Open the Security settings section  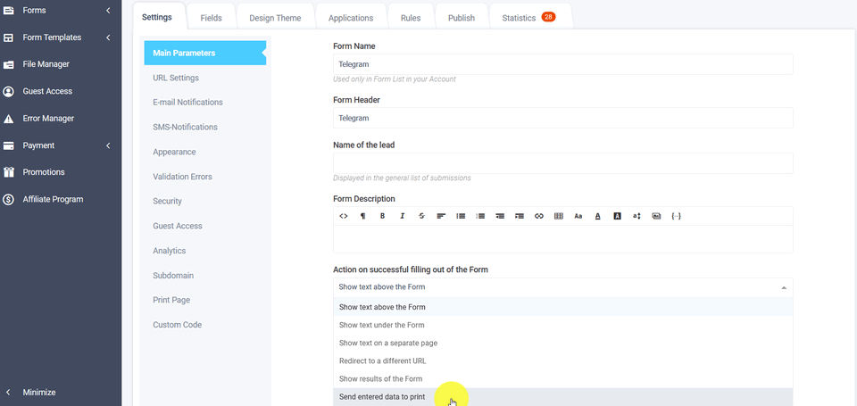pos(167,202)
